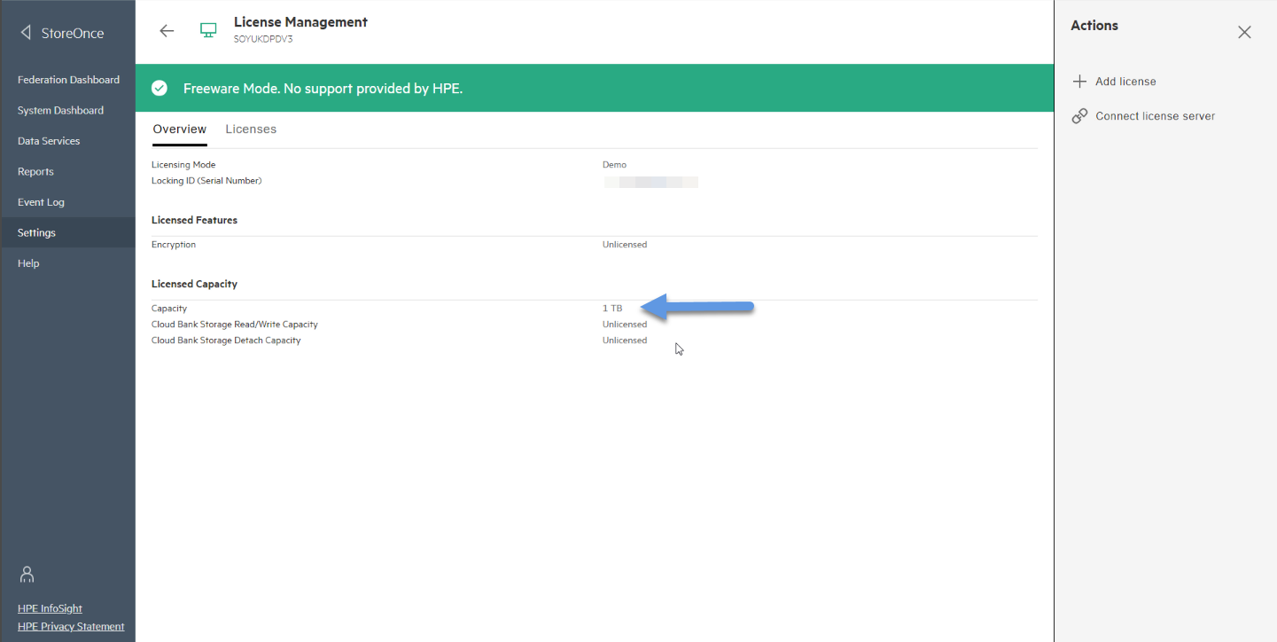Click the chain link icon for license server
The height and width of the screenshot is (642, 1277).
(1079, 116)
